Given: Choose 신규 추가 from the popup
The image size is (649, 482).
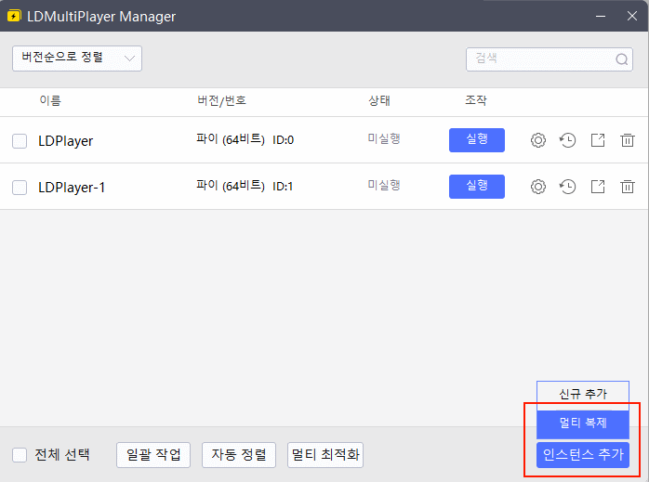Looking at the screenshot, I should tap(583, 394).
